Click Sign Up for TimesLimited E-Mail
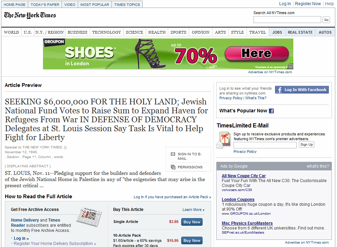Screen dimensions: 337x247 pyautogui.click(x=306, y=145)
